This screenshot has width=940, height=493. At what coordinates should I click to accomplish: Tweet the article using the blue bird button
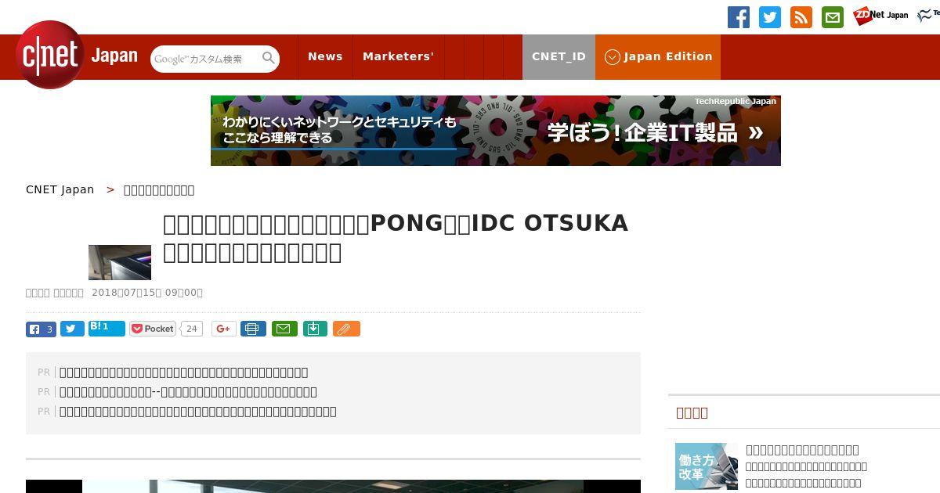coord(72,329)
